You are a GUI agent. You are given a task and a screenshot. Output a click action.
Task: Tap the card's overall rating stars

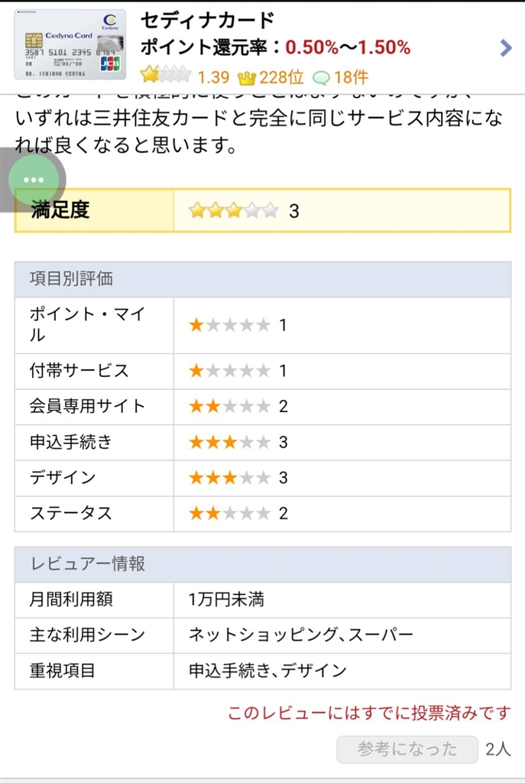coord(165,76)
